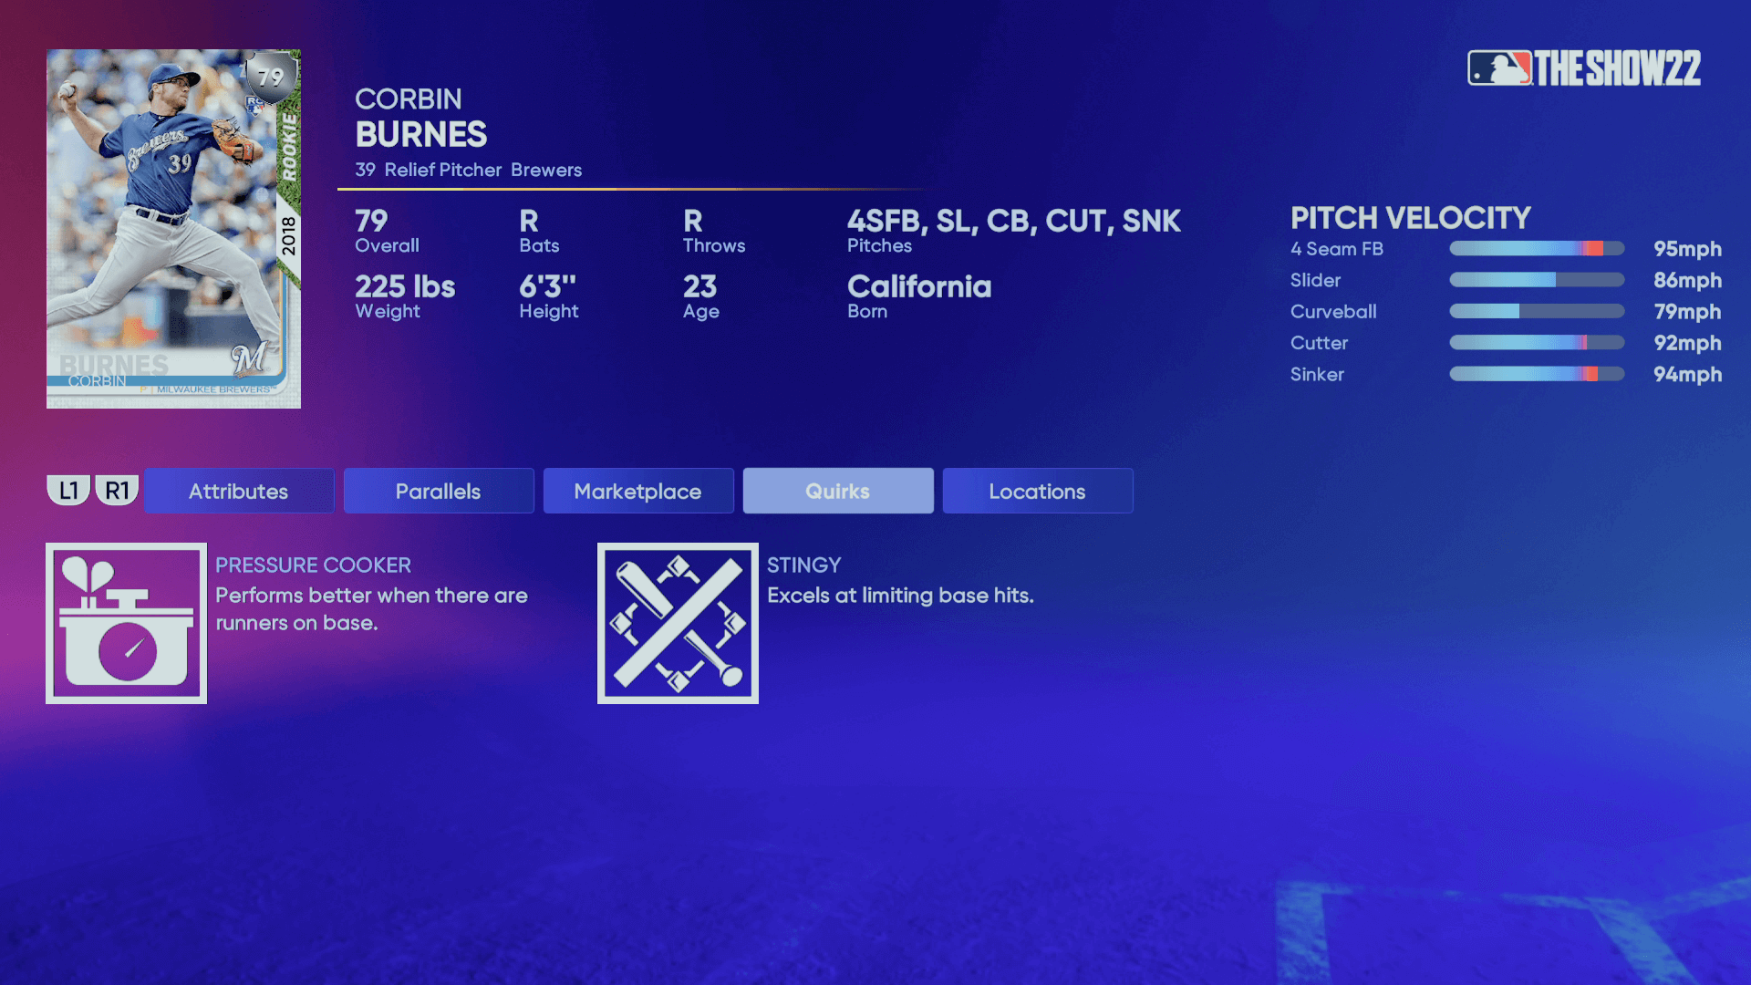Click the Quirks tab
Viewport: 1751px width, 985px height.
[837, 491]
